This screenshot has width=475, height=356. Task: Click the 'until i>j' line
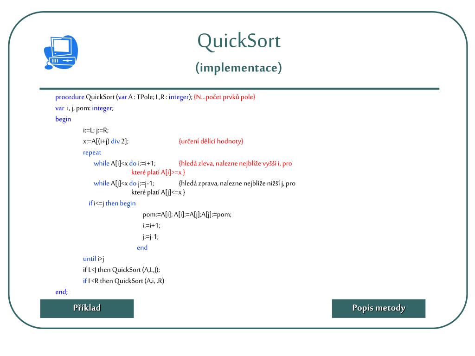click(94, 259)
